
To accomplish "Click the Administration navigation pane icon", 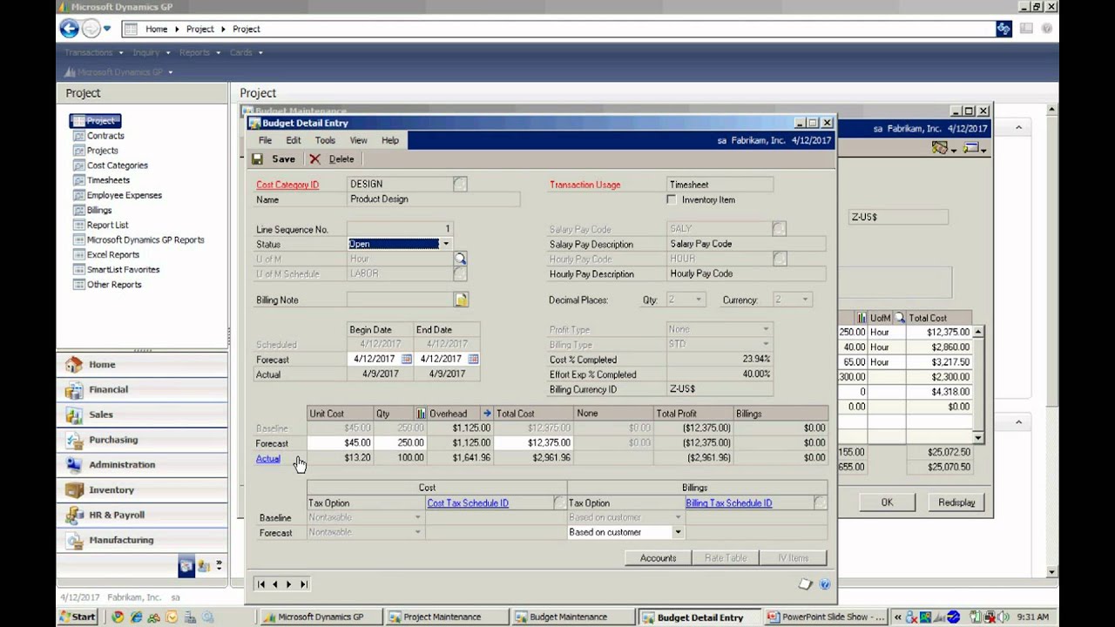I will [x=74, y=465].
